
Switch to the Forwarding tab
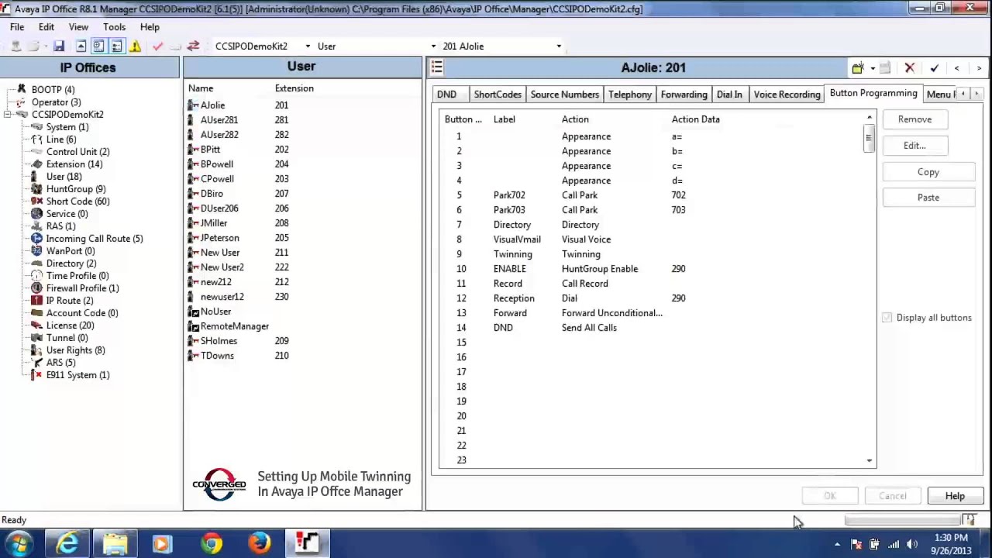684,95
